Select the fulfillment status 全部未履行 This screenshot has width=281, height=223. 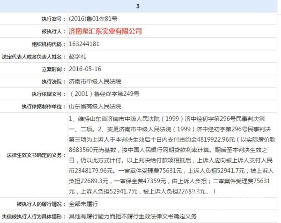coord(83,204)
